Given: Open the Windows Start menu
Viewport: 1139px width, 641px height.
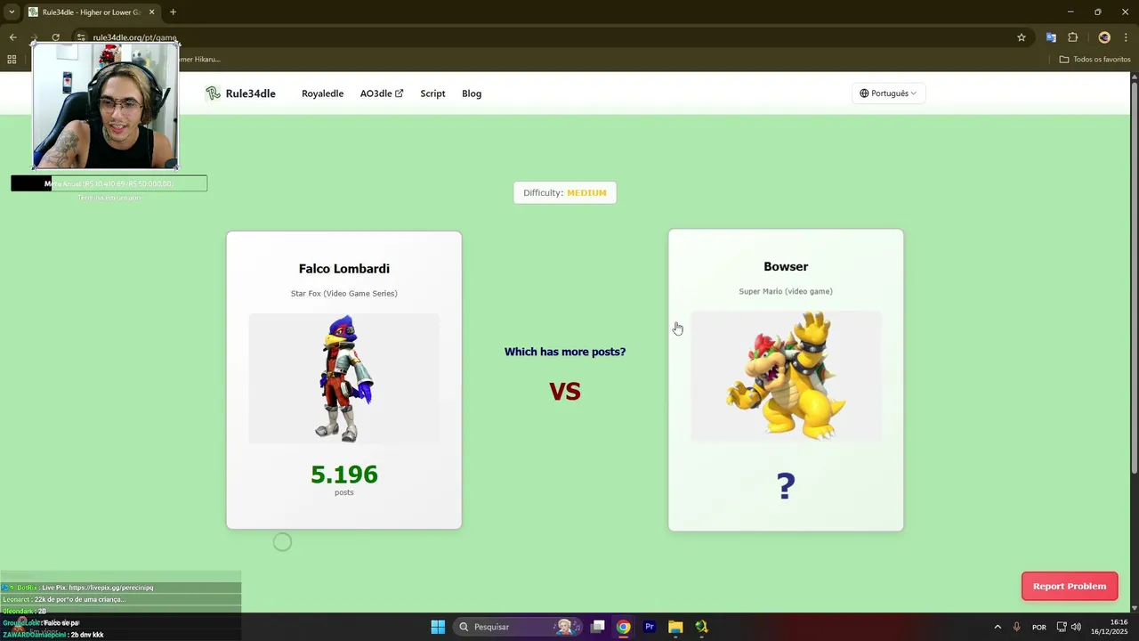Looking at the screenshot, I should tap(438, 627).
